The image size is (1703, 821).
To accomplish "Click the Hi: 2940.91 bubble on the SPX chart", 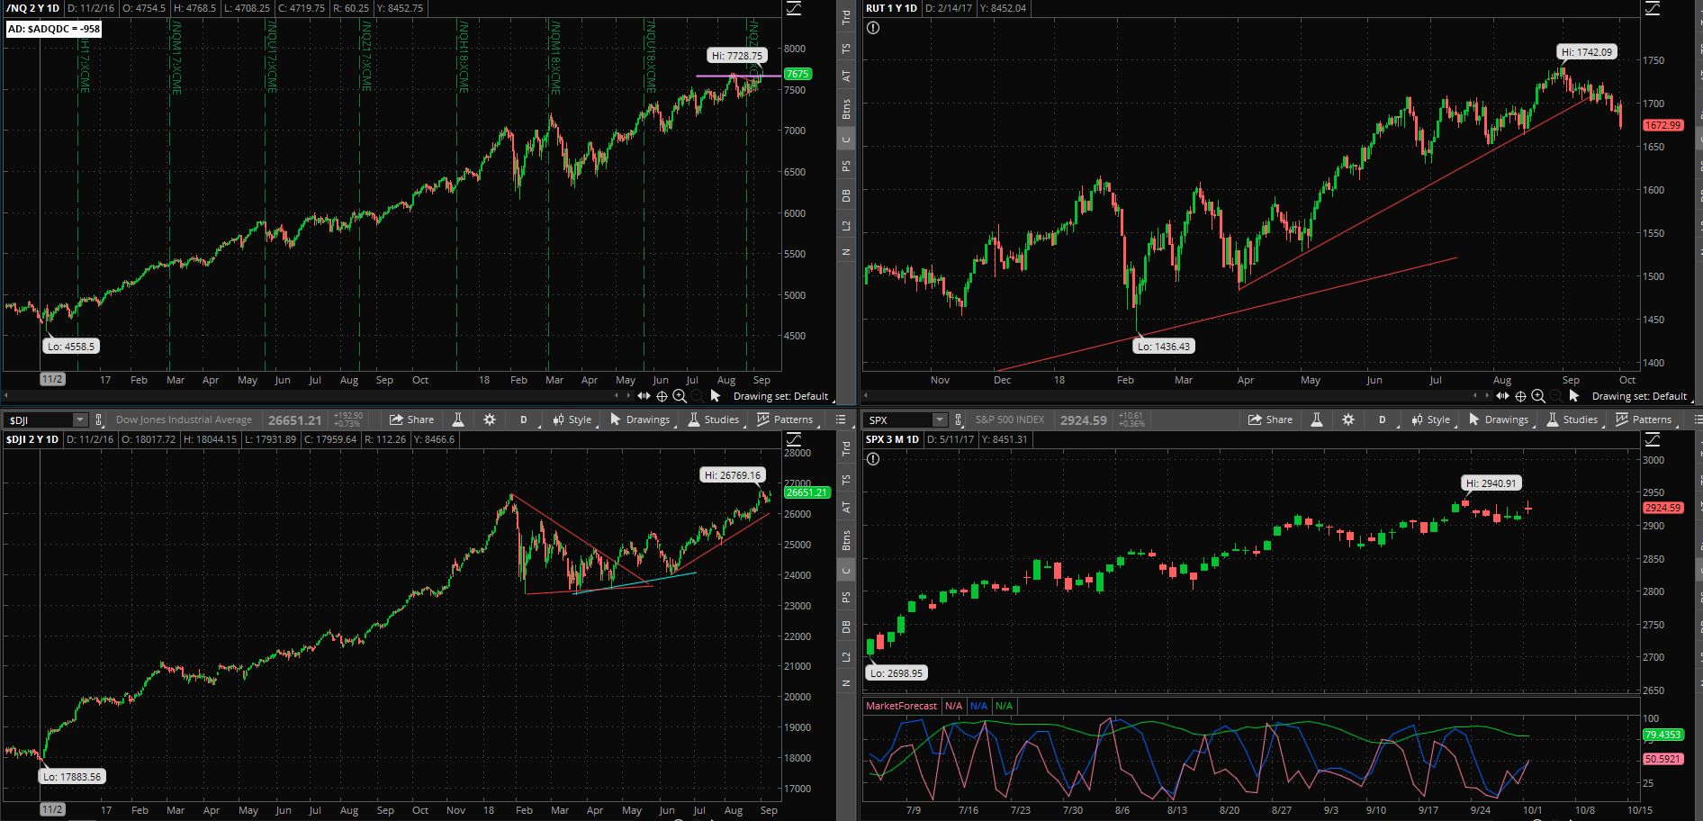I will (1491, 483).
